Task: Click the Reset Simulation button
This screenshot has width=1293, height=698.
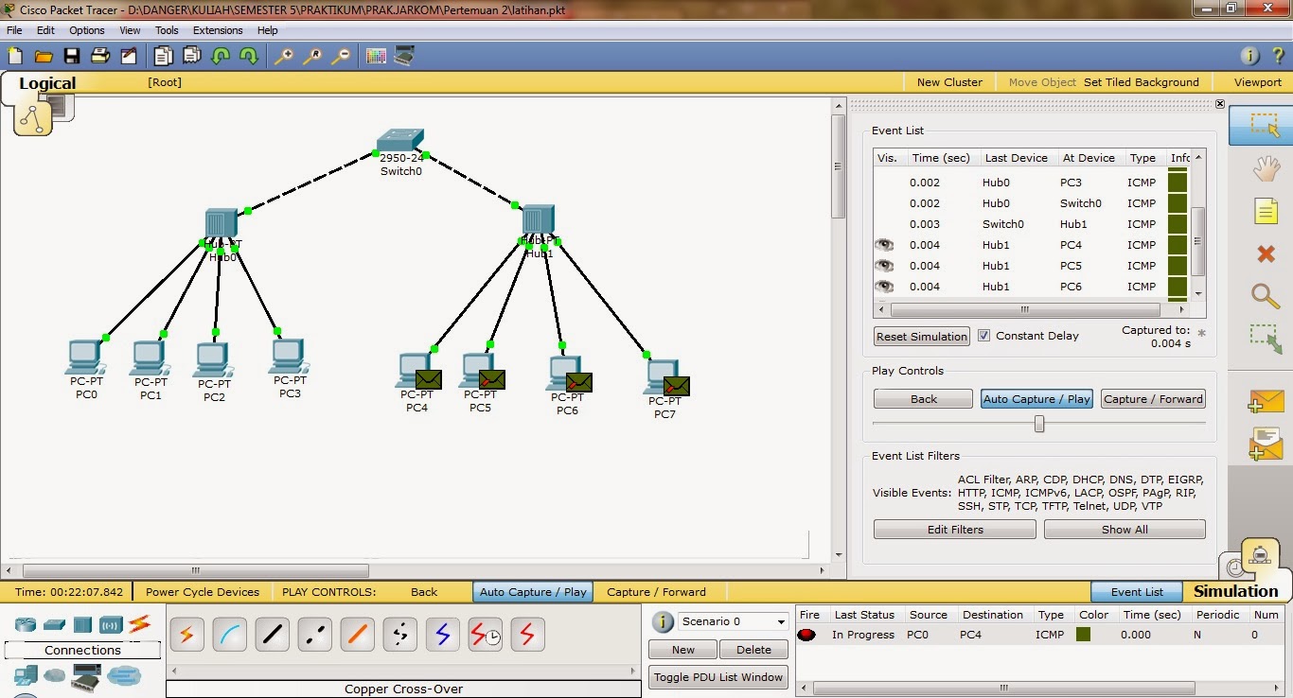Action: pyautogui.click(x=922, y=336)
